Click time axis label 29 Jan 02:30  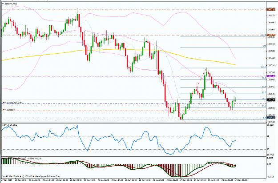200,180
